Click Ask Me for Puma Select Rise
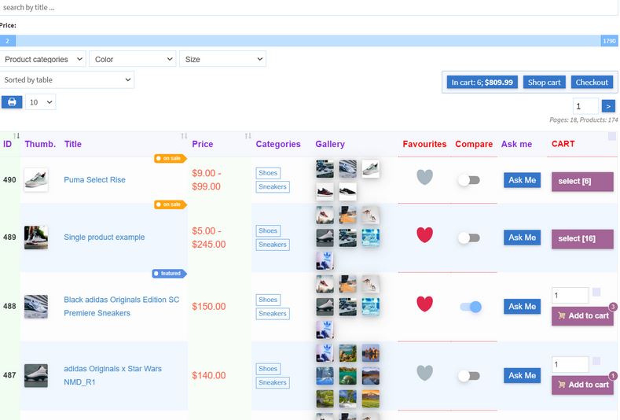Viewport: 620px width, 420px height. tap(522, 180)
